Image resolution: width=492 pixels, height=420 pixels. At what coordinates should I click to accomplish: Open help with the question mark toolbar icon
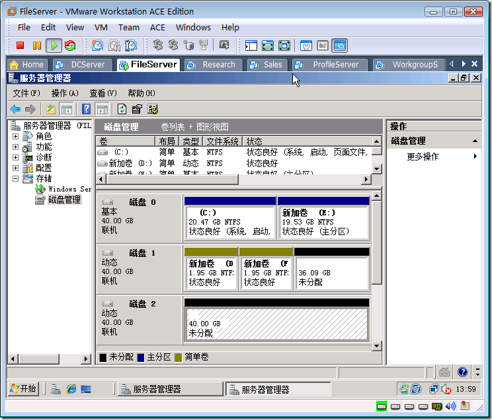click(x=86, y=110)
